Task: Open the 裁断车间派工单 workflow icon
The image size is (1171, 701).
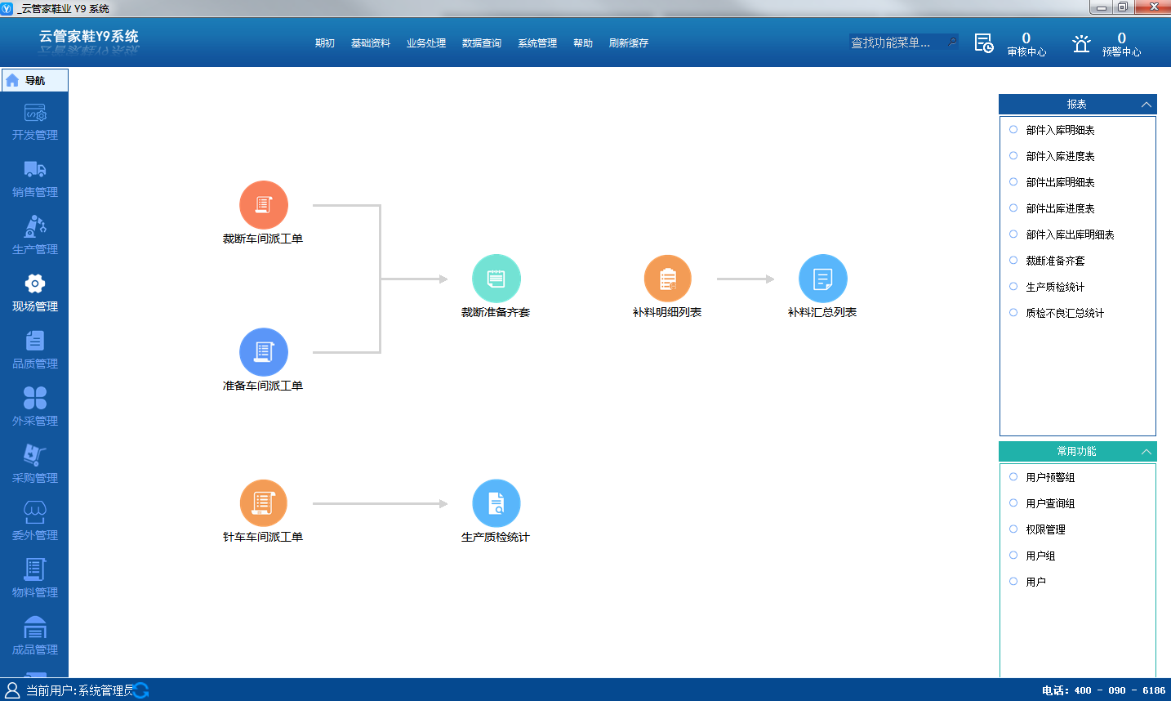Action: click(x=263, y=205)
